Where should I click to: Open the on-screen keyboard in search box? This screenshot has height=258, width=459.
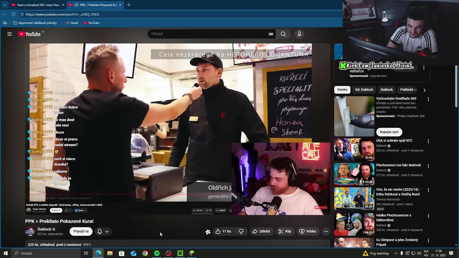pos(271,34)
